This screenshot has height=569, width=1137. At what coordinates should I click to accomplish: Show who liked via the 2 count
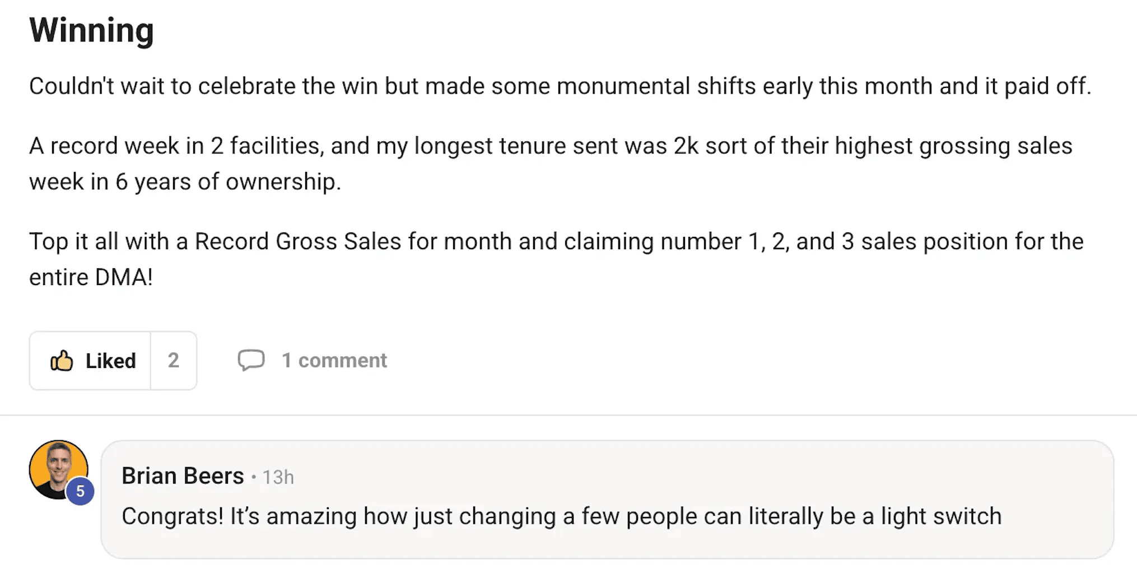pyautogui.click(x=174, y=361)
